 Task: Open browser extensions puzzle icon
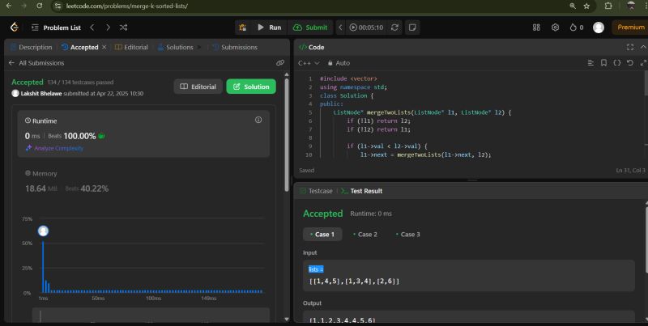point(608,6)
